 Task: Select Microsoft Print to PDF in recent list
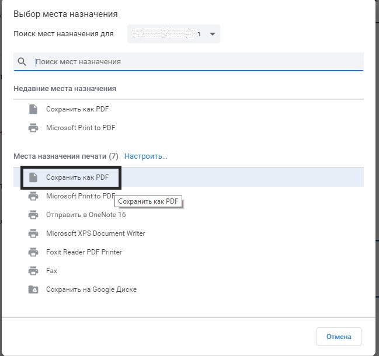pos(81,128)
